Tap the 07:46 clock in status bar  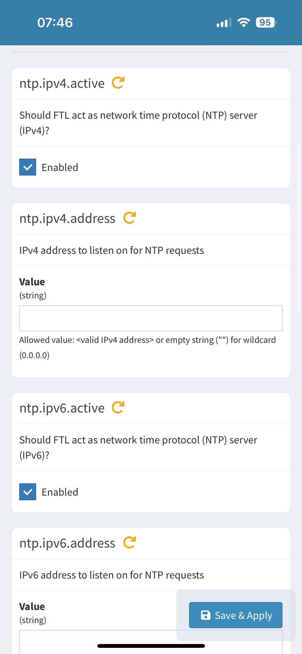pos(55,22)
